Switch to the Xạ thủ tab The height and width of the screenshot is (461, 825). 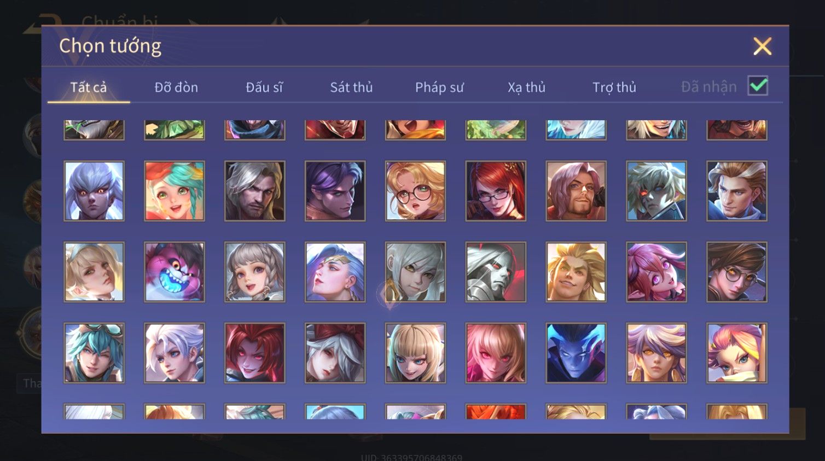pos(526,87)
